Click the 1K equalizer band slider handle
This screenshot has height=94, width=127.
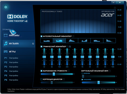(82, 57)
